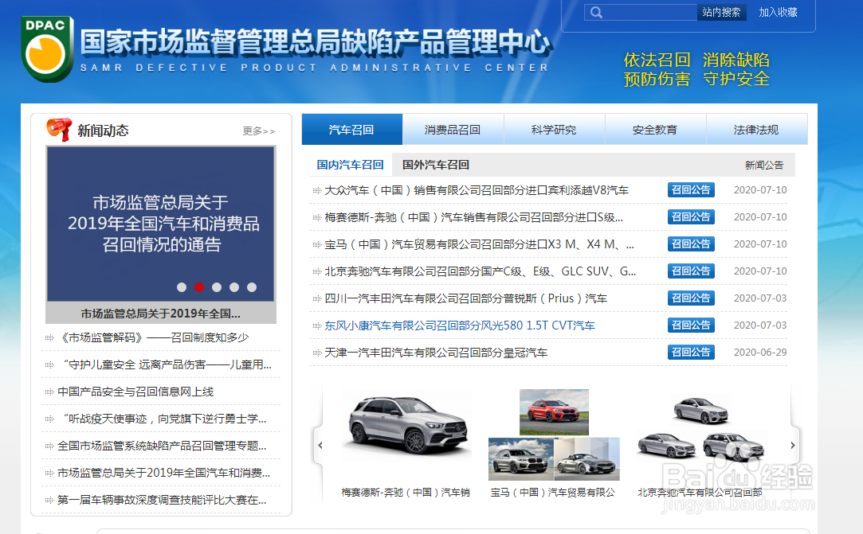
Task: Click BMW cars collage thumbnail
Action: [x=554, y=435]
